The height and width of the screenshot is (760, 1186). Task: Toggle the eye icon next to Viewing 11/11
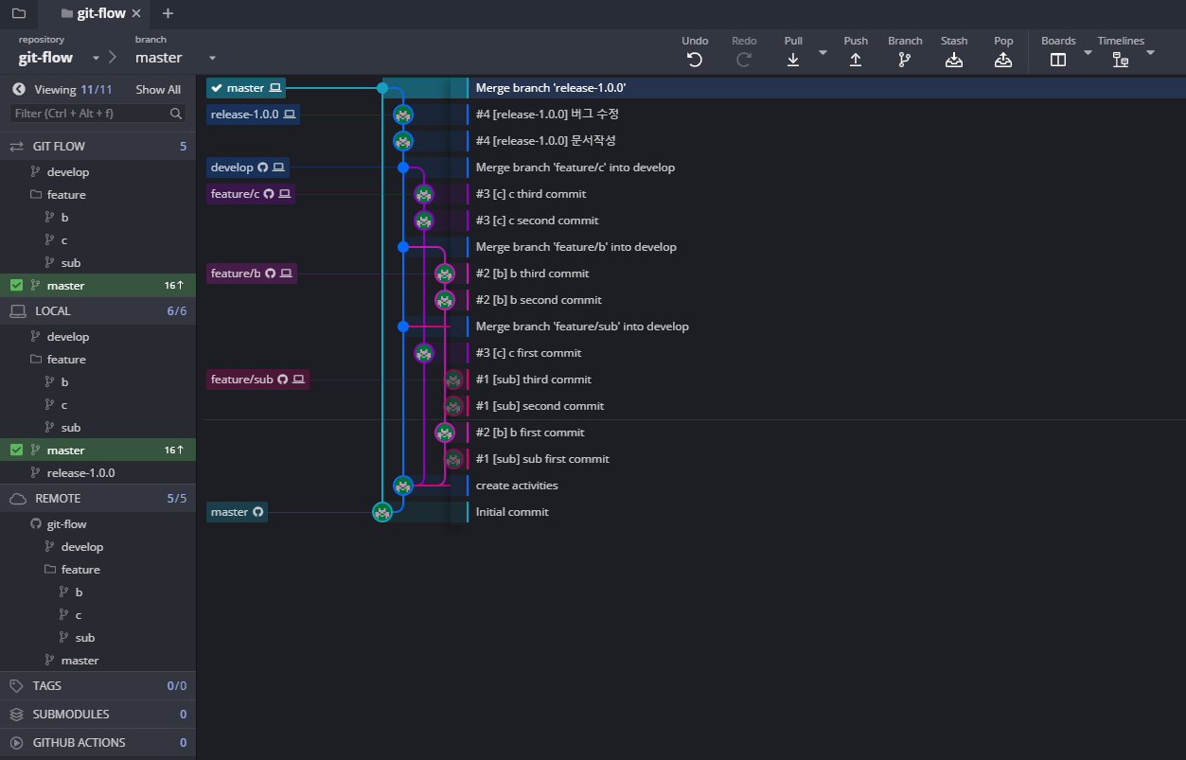[19, 89]
